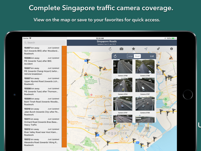Image resolution: width=201 pixels, height=151 pixels.
Task: Select the Tanglin Shopping Centre pin
Action: pyautogui.click(x=101, y=96)
